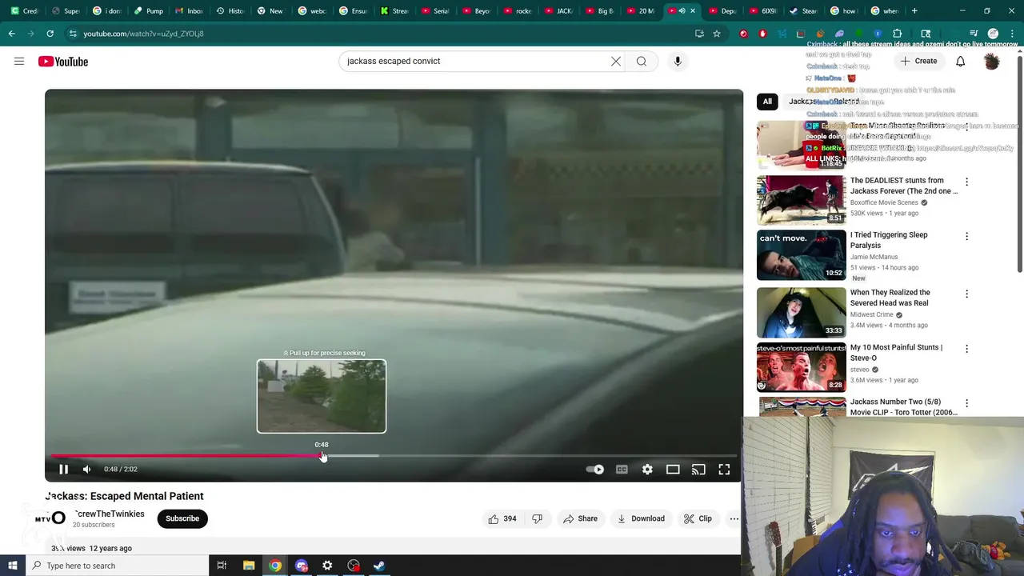Viewport: 1024px width, 576px height.
Task: Pause the video playback
Action: [x=63, y=470]
